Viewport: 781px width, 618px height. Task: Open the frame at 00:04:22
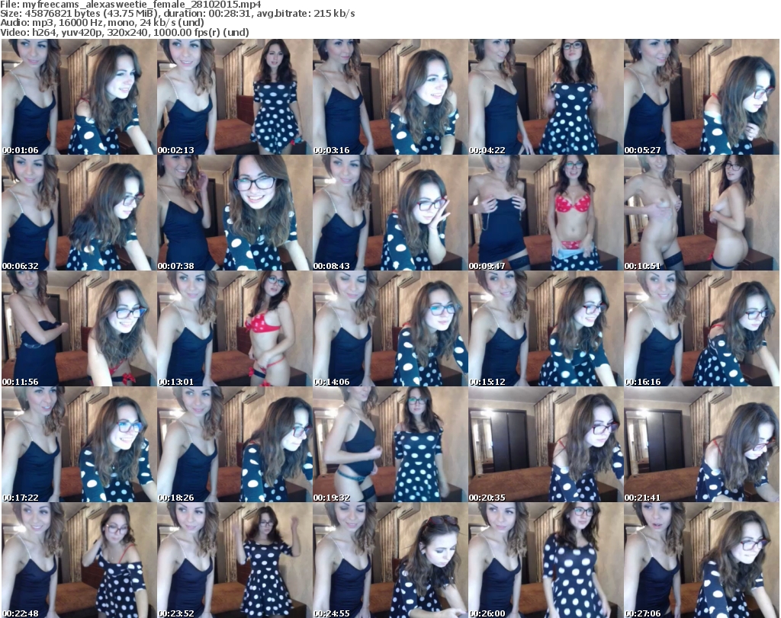pos(545,97)
